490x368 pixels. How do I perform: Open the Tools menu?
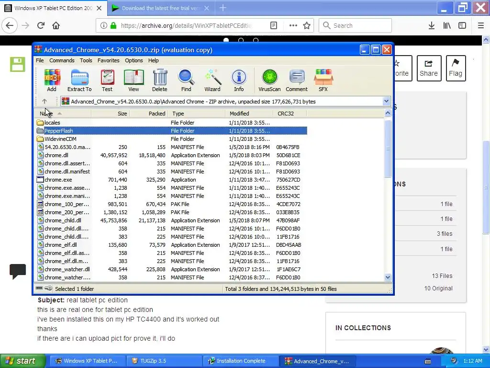(86, 60)
